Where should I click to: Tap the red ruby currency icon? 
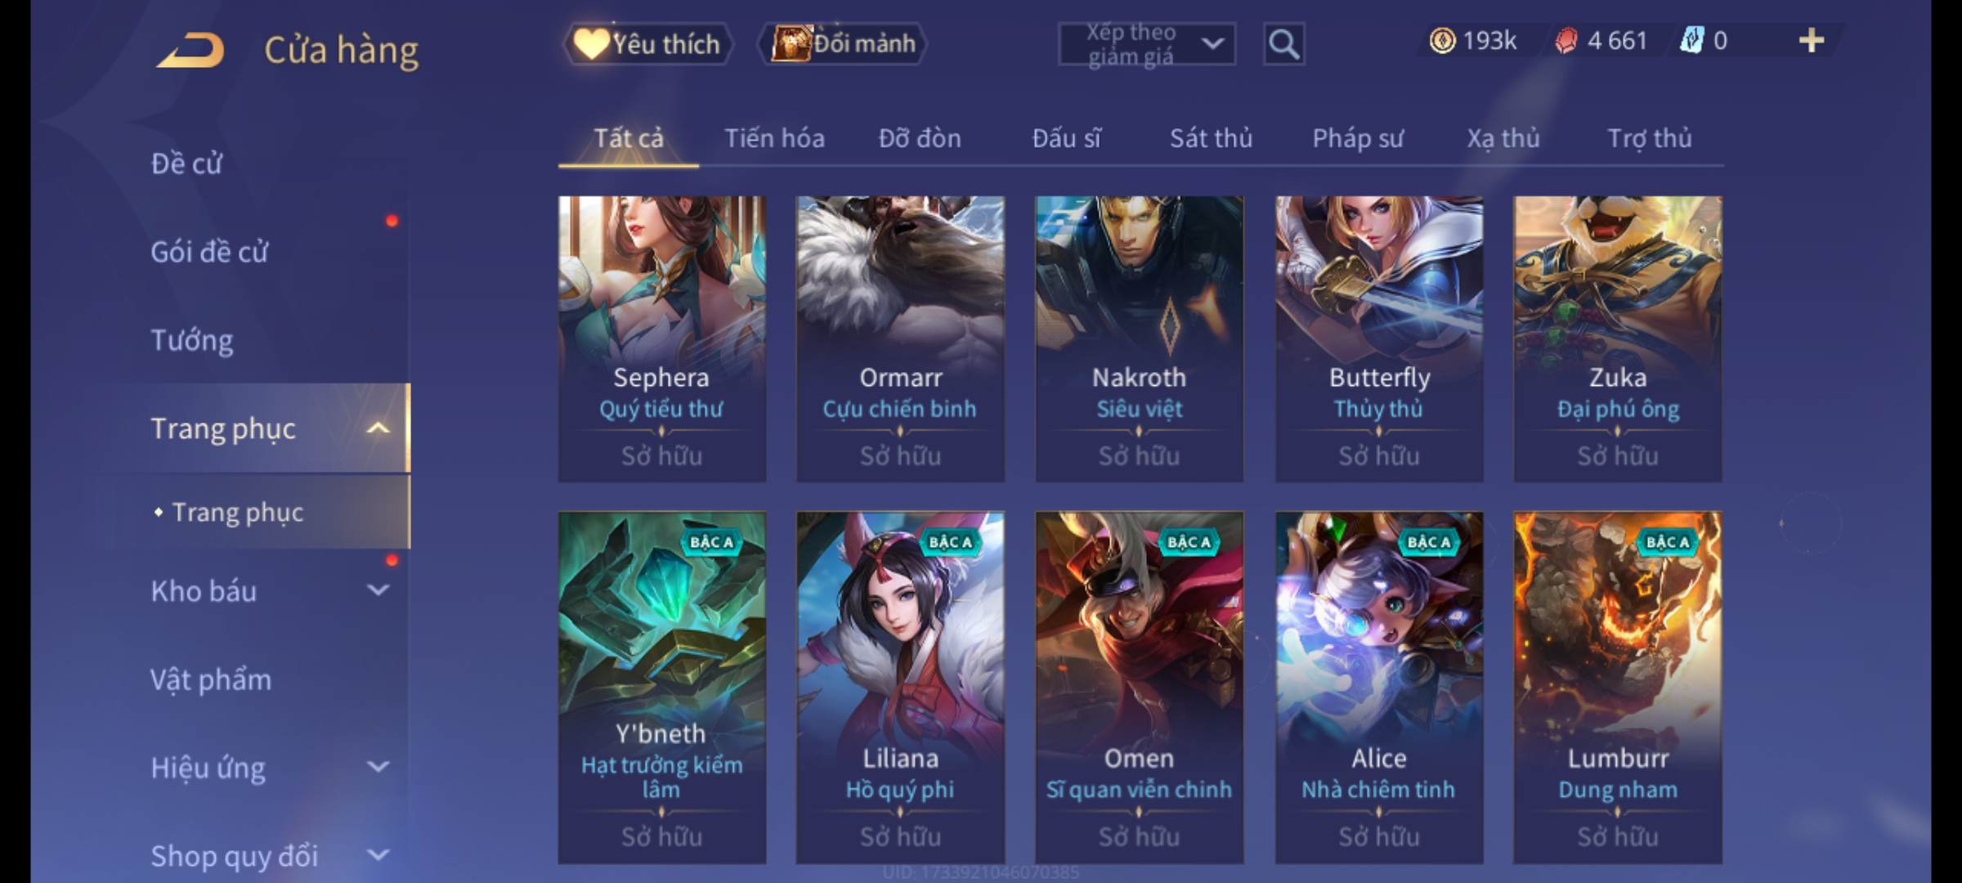click(x=1566, y=41)
